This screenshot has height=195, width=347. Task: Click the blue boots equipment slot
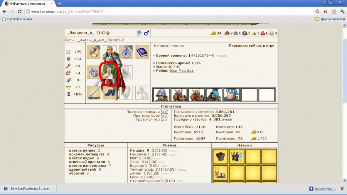coord(110,93)
